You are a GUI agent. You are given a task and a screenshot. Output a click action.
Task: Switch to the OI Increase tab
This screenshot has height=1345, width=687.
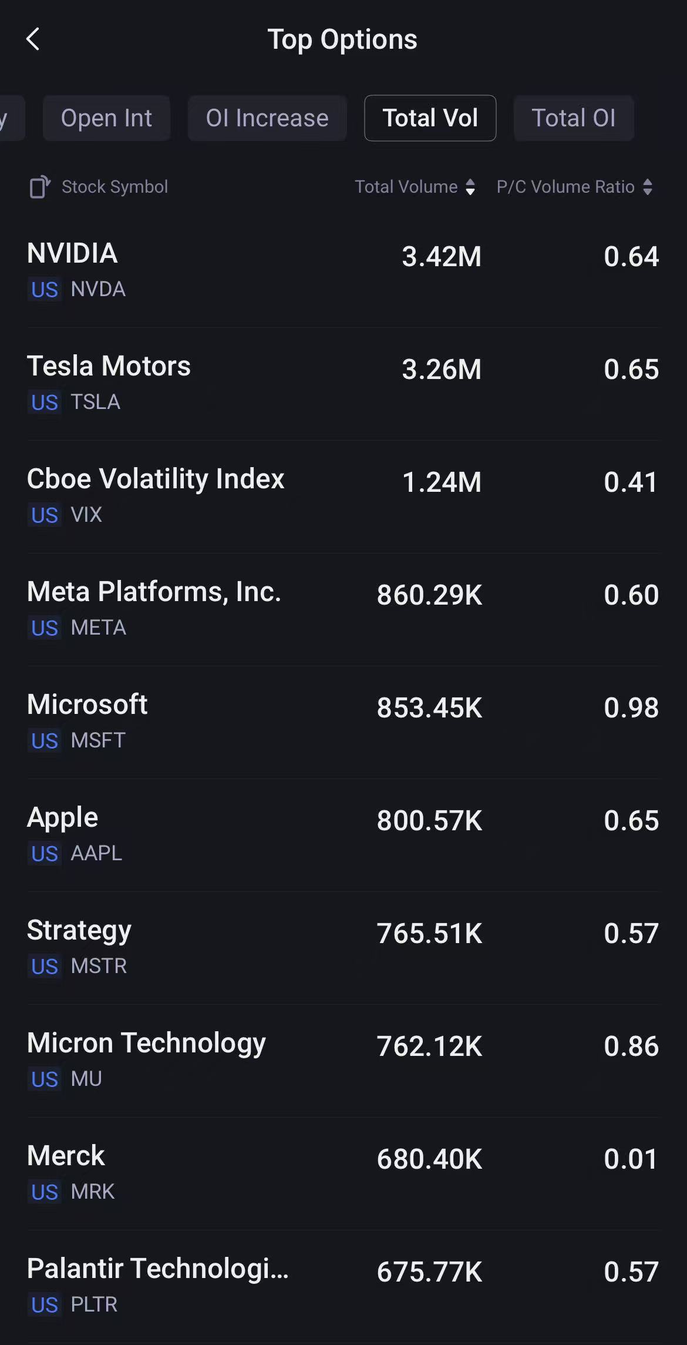267,118
